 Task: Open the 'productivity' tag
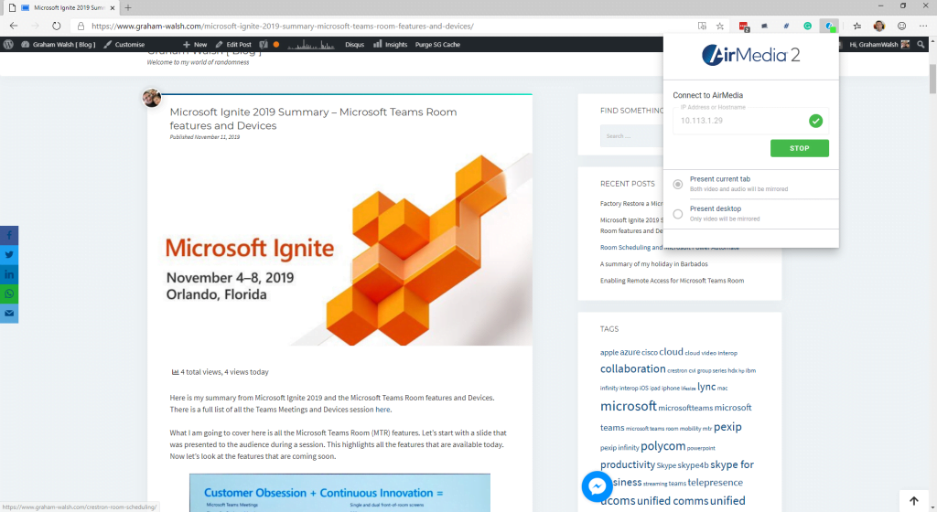(x=628, y=464)
